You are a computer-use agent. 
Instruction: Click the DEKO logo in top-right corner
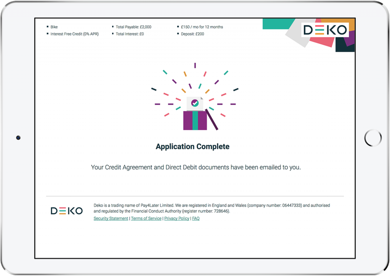click(325, 30)
